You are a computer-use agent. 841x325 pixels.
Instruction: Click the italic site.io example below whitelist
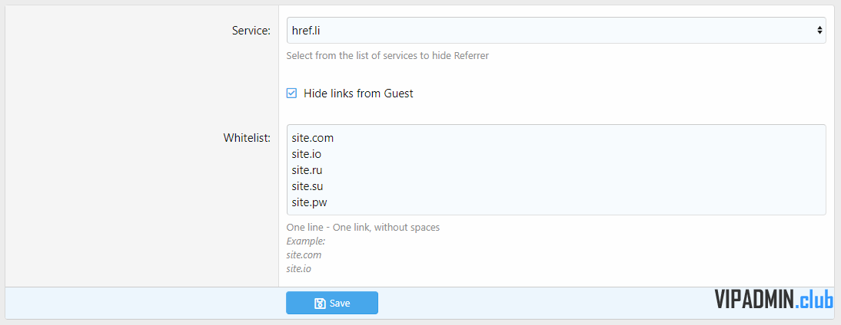[x=299, y=269]
